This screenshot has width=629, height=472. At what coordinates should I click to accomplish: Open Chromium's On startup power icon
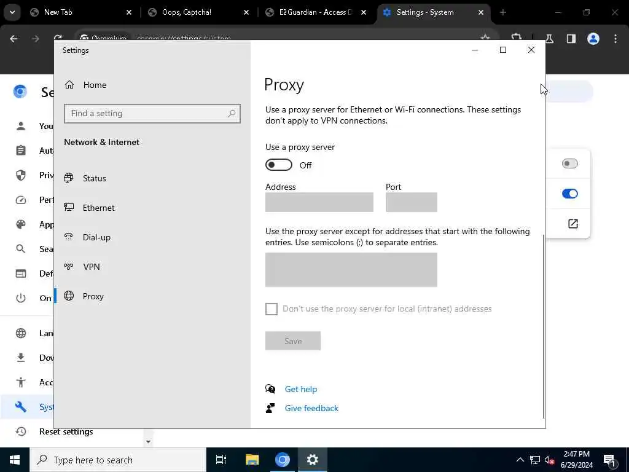pos(21,298)
